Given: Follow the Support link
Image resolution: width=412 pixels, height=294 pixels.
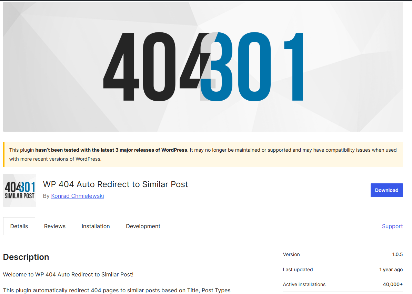Looking at the screenshot, I should click(392, 226).
